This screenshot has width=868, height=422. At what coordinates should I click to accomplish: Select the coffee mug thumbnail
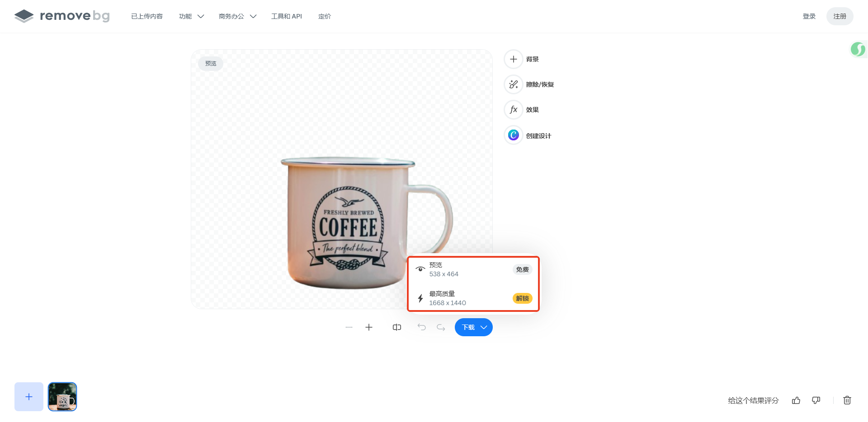coord(62,397)
